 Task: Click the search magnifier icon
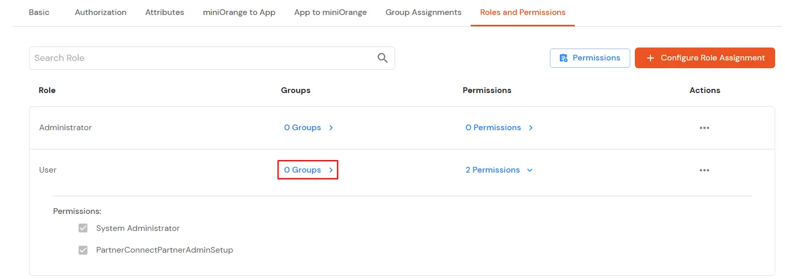pyautogui.click(x=383, y=58)
